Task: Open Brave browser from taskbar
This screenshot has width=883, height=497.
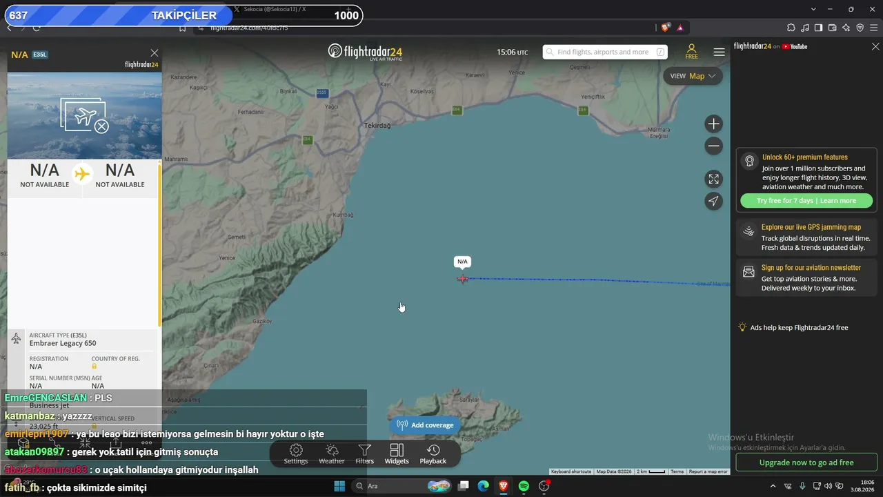Action: point(504,486)
